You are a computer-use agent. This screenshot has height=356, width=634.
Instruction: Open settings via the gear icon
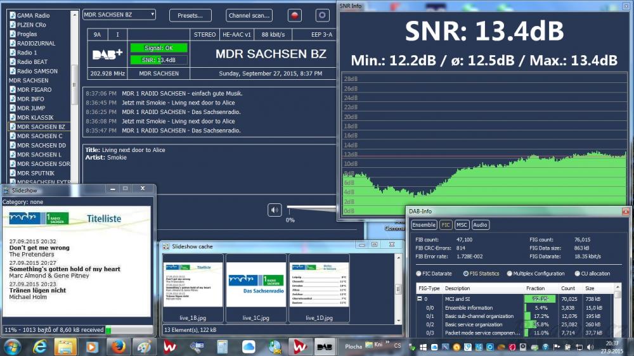point(322,15)
